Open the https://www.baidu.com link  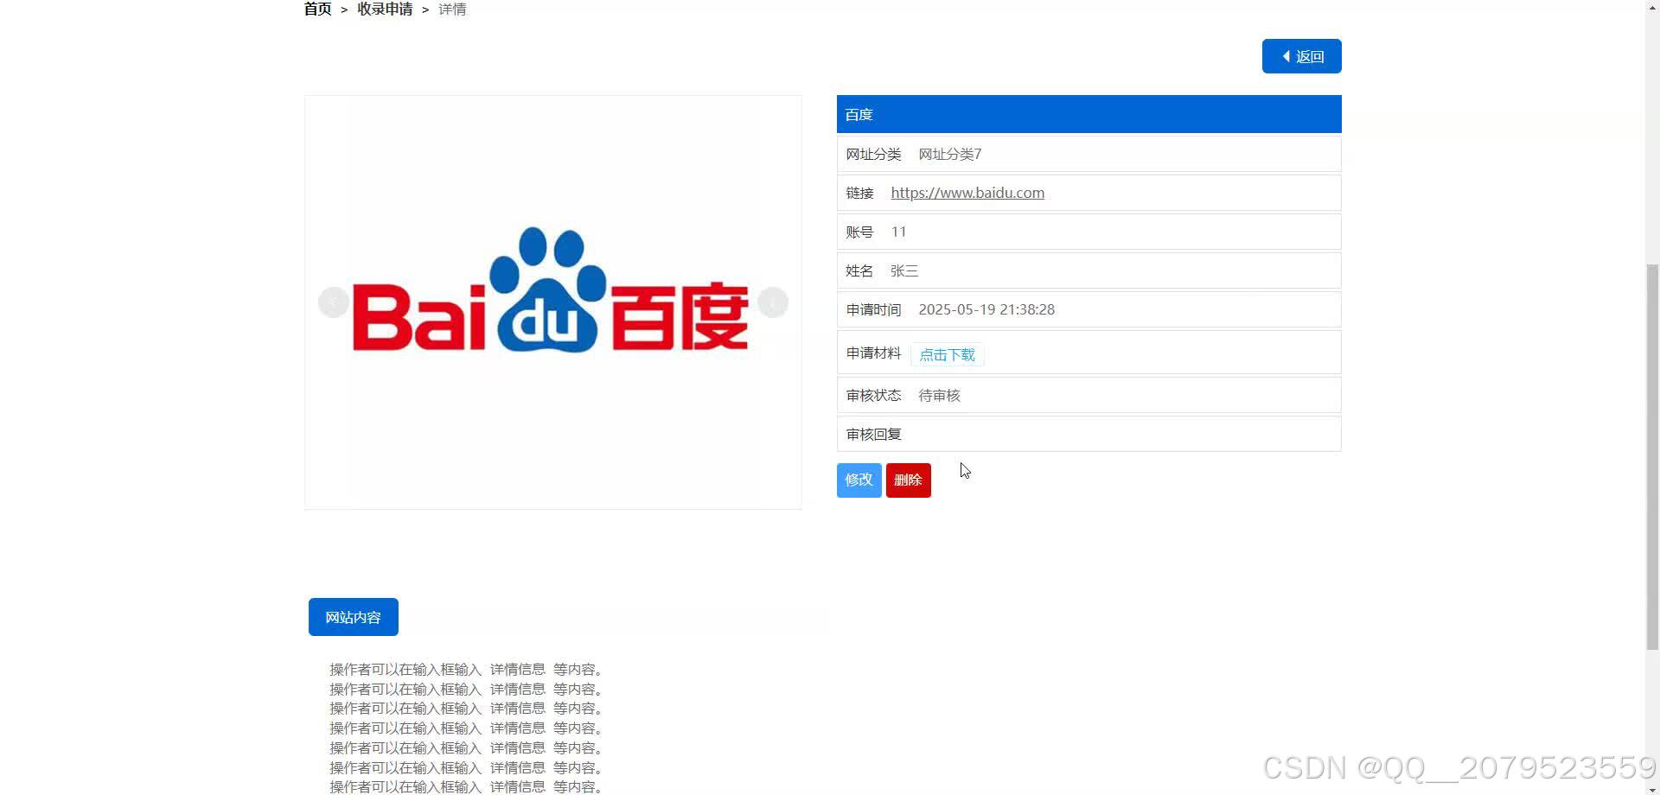967,193
